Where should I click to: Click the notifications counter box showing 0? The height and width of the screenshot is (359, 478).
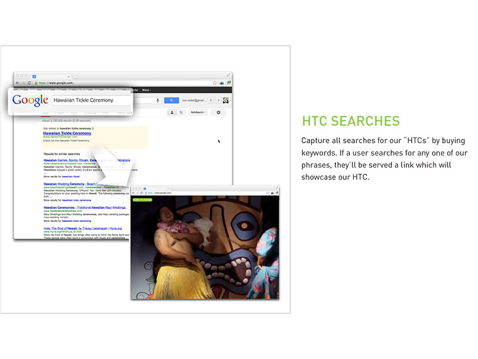pos(211,100)
